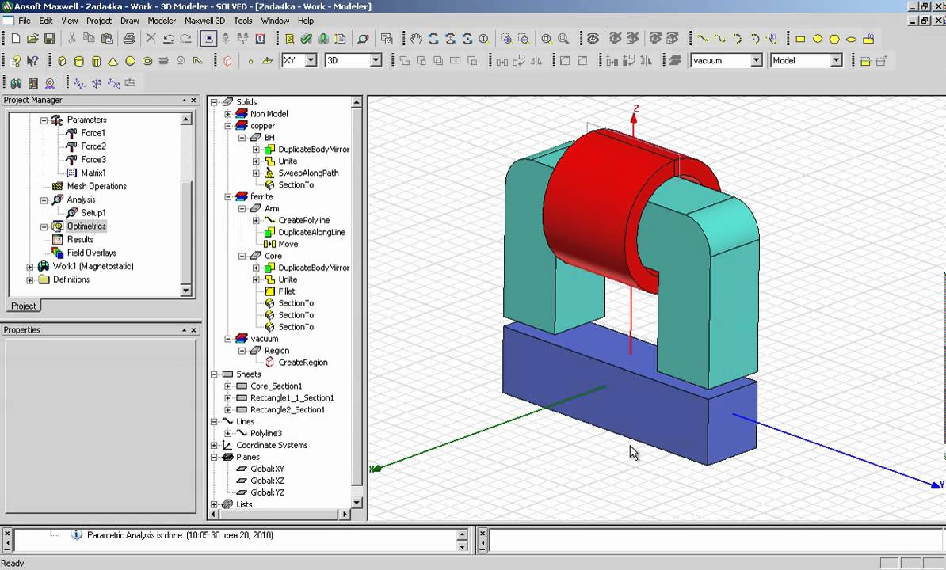The height and width of the screenshot is (570, 946).
Task: Draw a torus solid
Action: [147, 61]
